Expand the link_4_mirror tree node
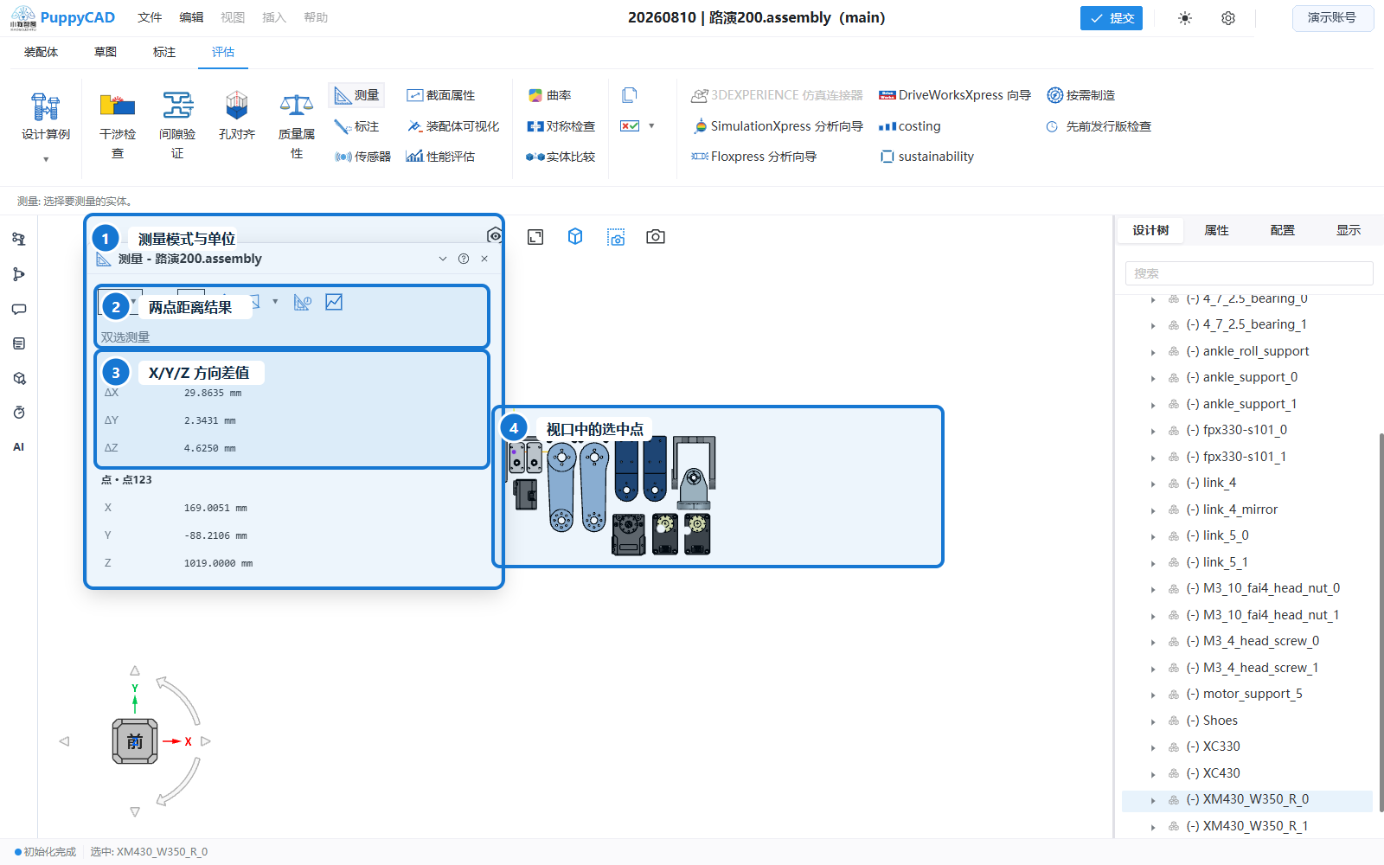Image resolution: width=1384 pixels, height=865 pixels. [1153, 510]
